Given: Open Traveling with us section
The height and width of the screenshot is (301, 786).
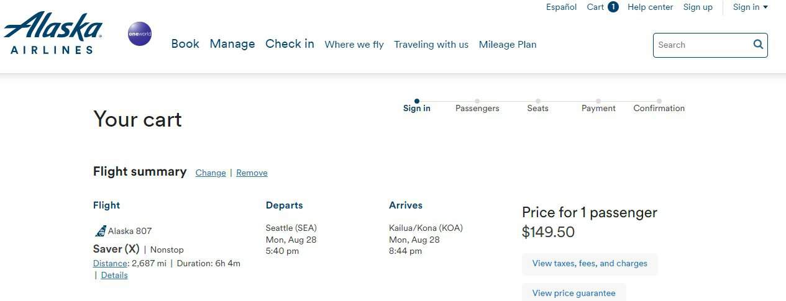Looking at the screenshot, I should pos(431,45).
